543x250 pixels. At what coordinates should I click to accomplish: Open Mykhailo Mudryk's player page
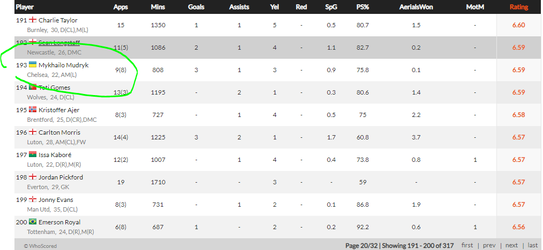click(x=63, y=65)
